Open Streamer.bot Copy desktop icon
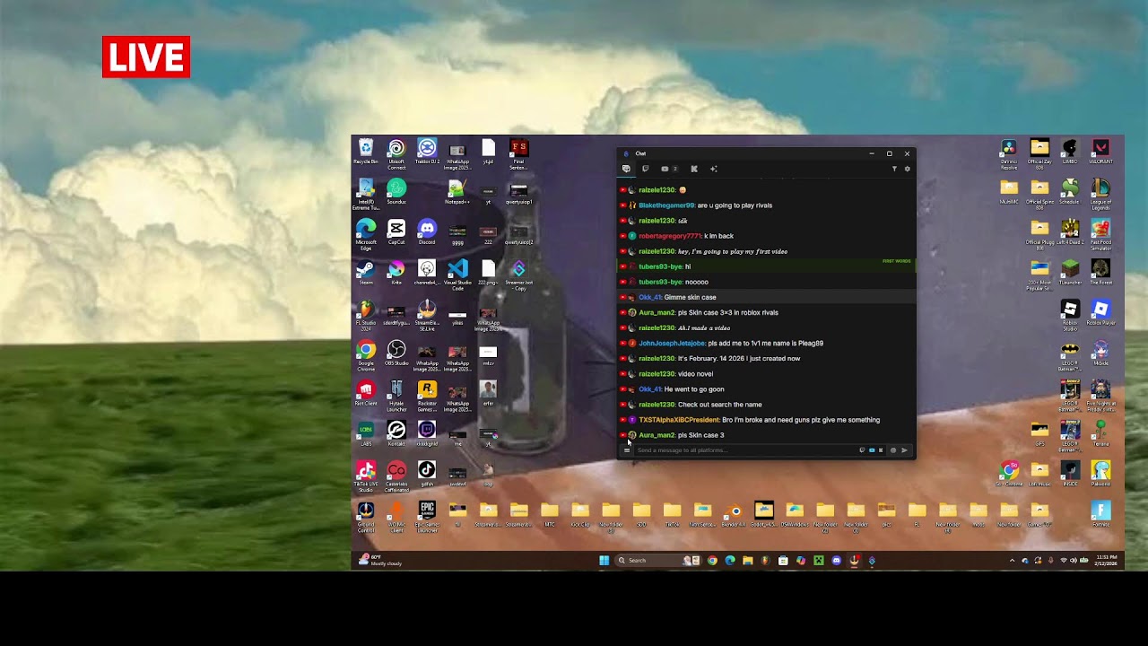The height and width of the screenshot is (646, 1148). (518, 274)
